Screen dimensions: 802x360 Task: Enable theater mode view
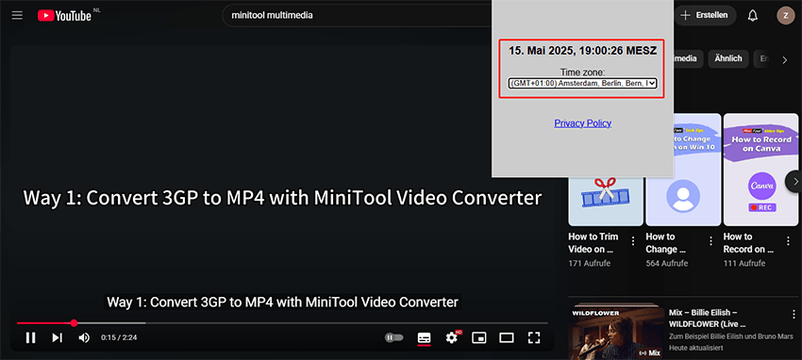[x=507, y=337]
